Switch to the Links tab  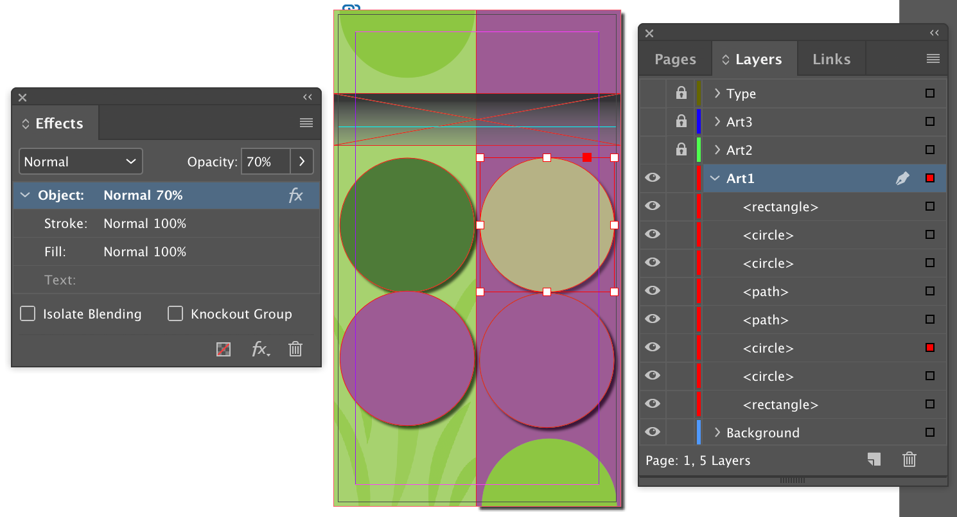point(832,59)
